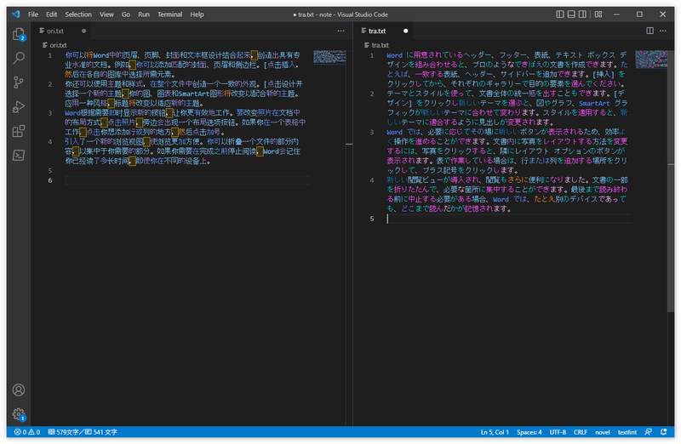Open the Terminal menu
This screenshot has width=681, height=444.
tap(169, 14)
